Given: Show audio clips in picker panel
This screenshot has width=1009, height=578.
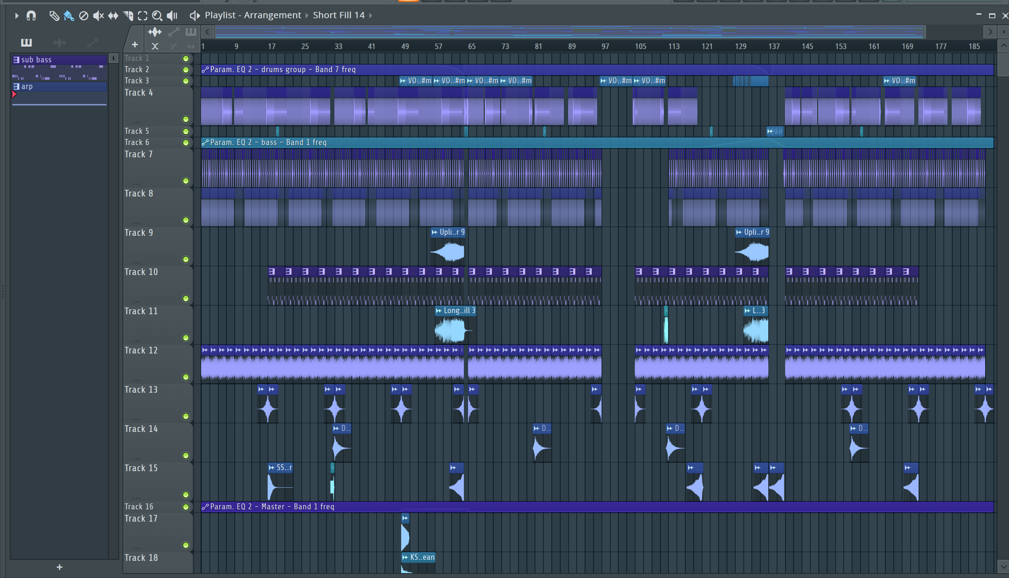Looking at the screenshot, I should (x=59, y=42).
